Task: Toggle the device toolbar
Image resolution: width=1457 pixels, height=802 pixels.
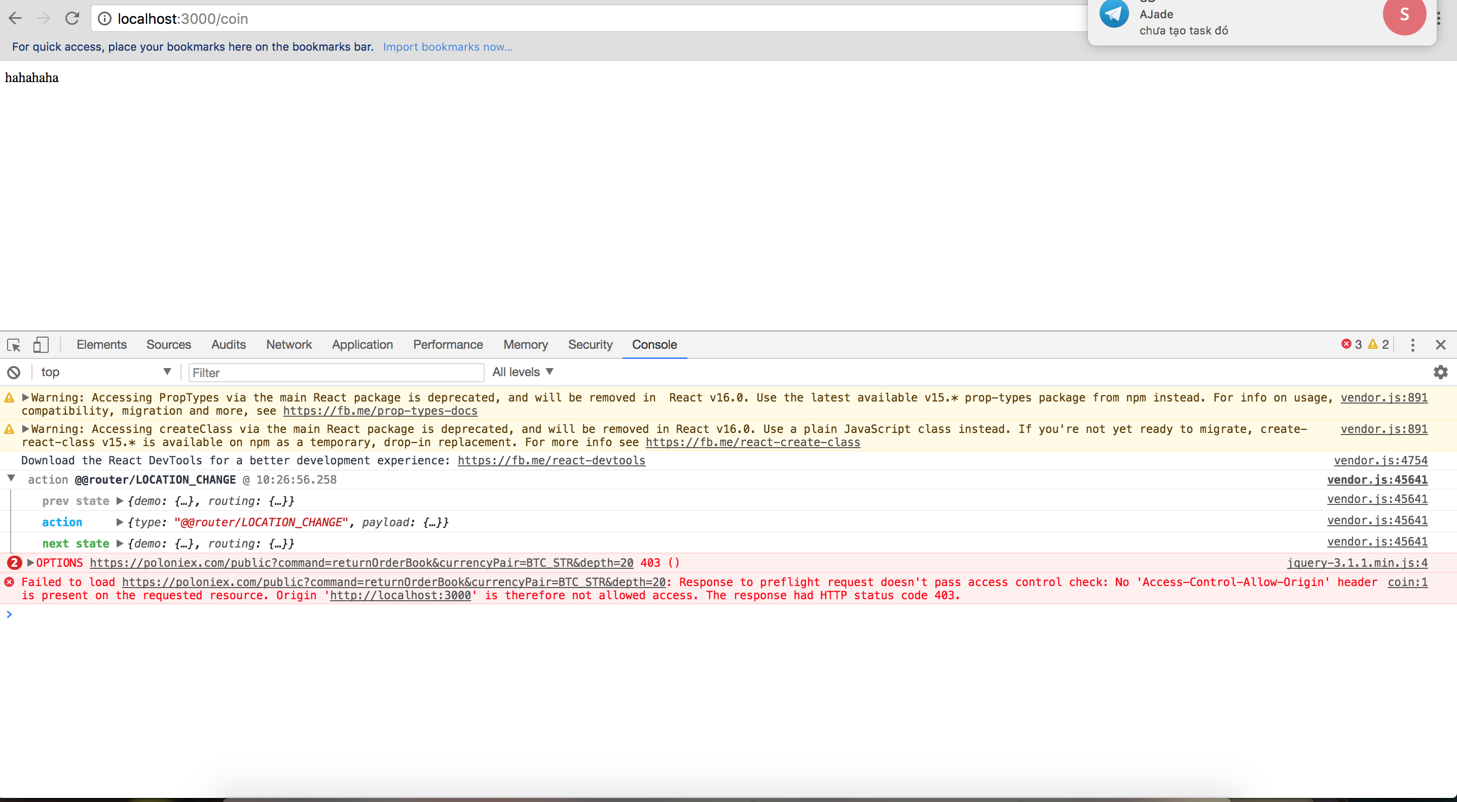Action: [x=40, y=345]
